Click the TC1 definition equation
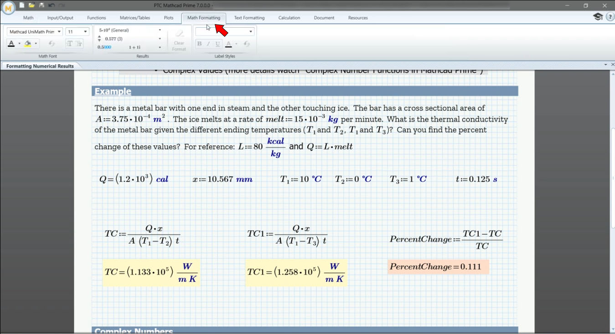 tap(288, 235)
